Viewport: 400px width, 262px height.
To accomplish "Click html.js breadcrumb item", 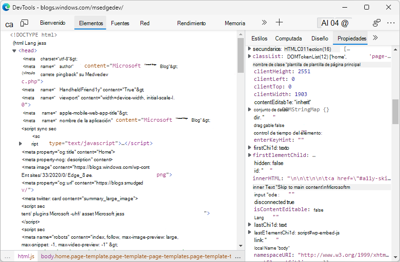I will pyautogui.click(x=26, y=256).
